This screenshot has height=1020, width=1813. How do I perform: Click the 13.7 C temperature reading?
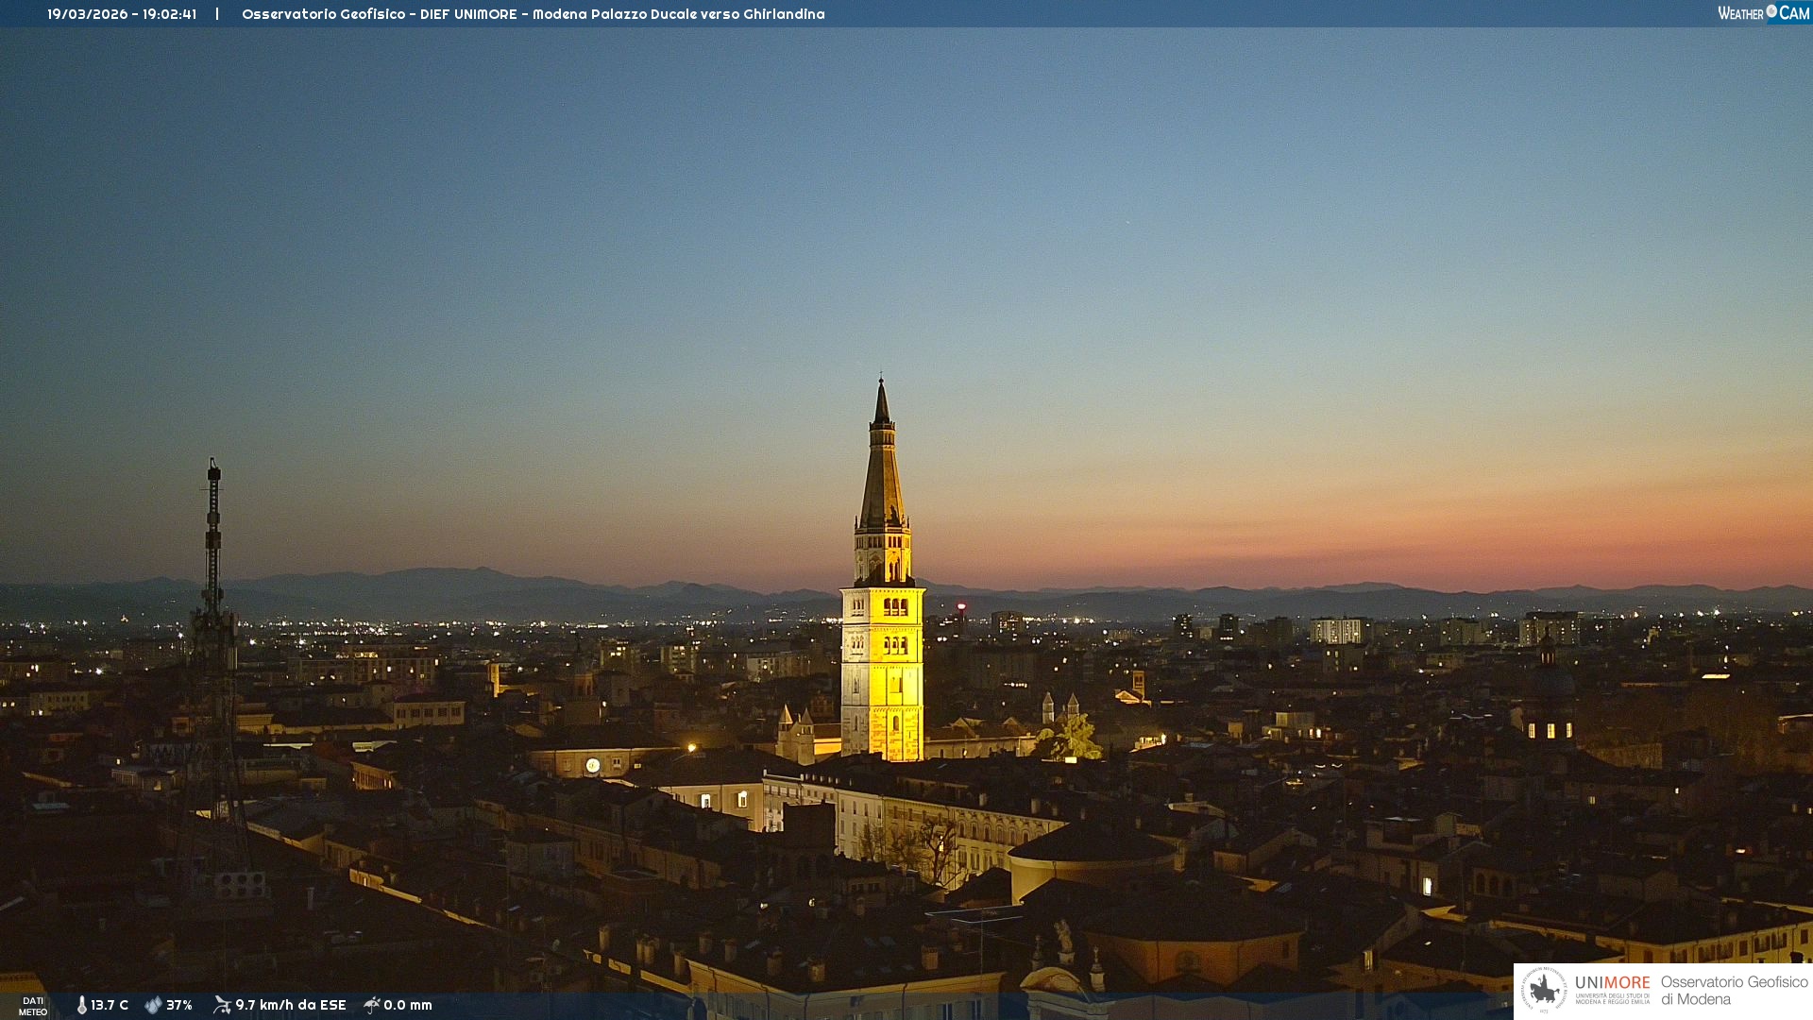[x=110, y=1005]
